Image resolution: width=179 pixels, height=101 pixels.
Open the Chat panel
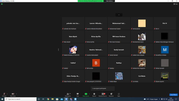78,95
